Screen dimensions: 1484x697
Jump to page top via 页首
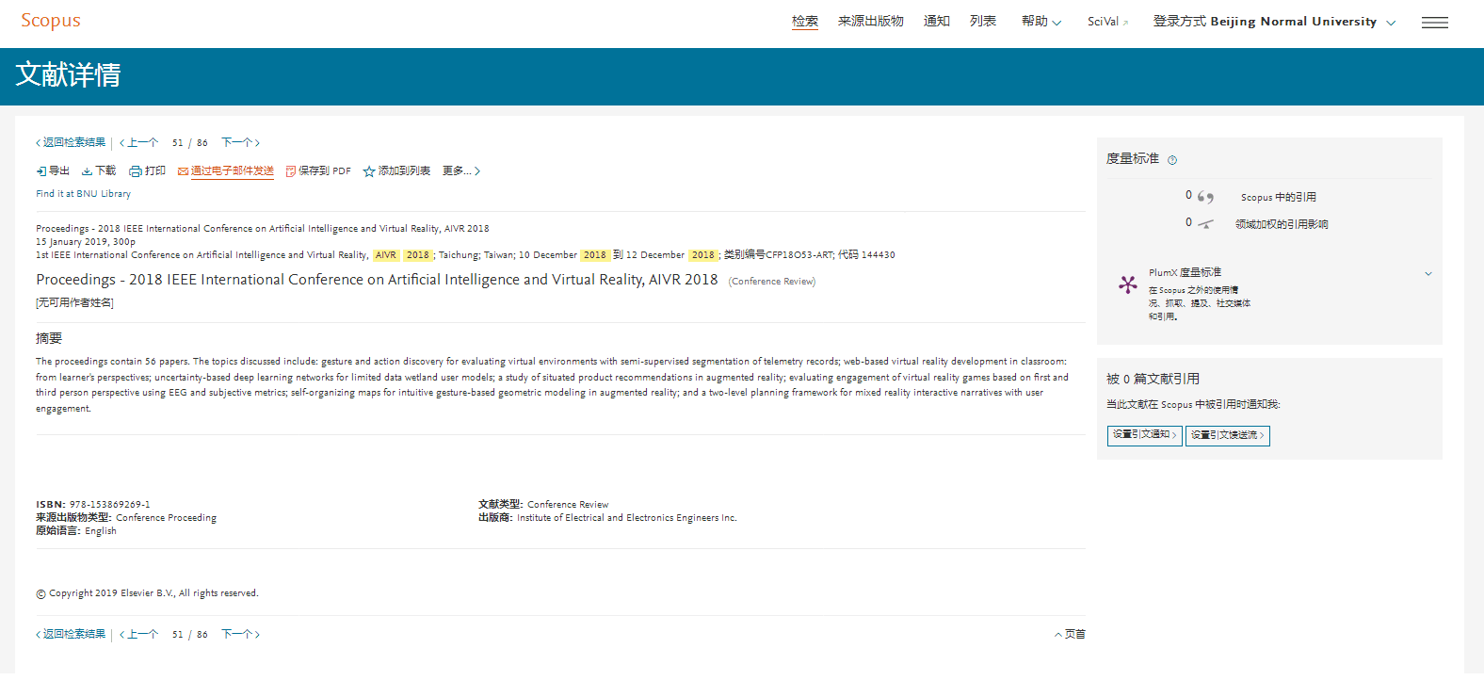pos(1071,635)
